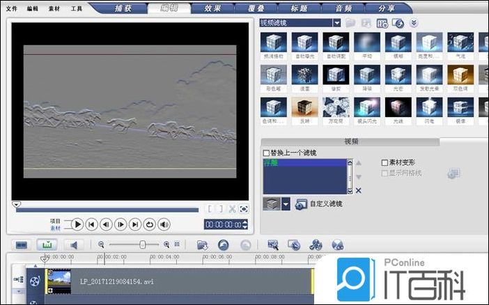Screen dimensions: 489x305
Task: Switch to storyboard view icon
Action: 22,245
